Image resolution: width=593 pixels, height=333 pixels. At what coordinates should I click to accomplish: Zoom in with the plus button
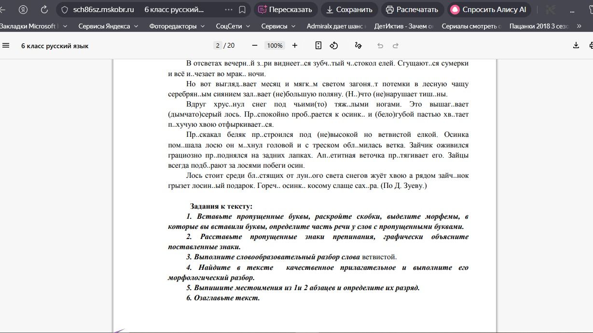[295, 45]
